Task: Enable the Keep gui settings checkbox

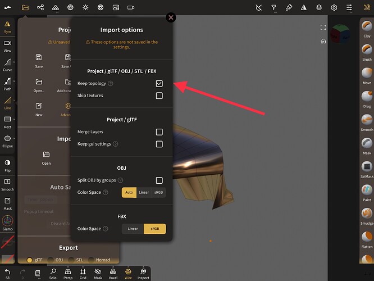Action: [159, 144]
